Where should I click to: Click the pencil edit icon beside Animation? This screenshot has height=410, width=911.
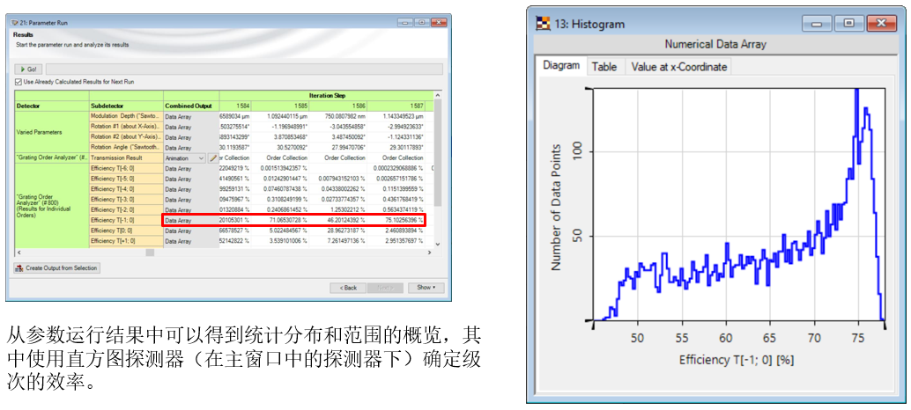pyautogui.click(x=212, y=157)
